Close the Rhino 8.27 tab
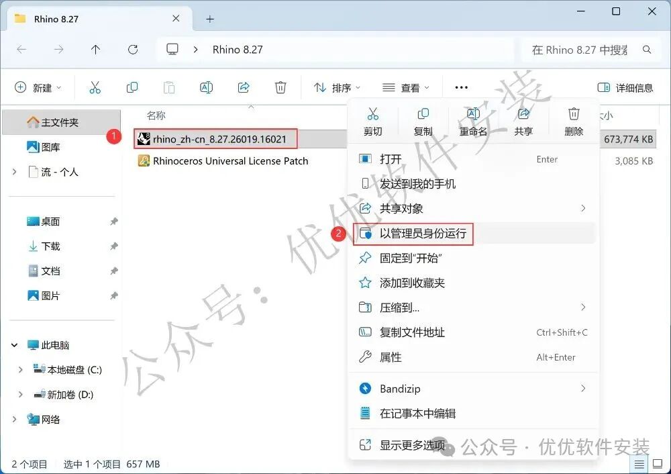The image size is (671, 474). (x=176, y=18)
